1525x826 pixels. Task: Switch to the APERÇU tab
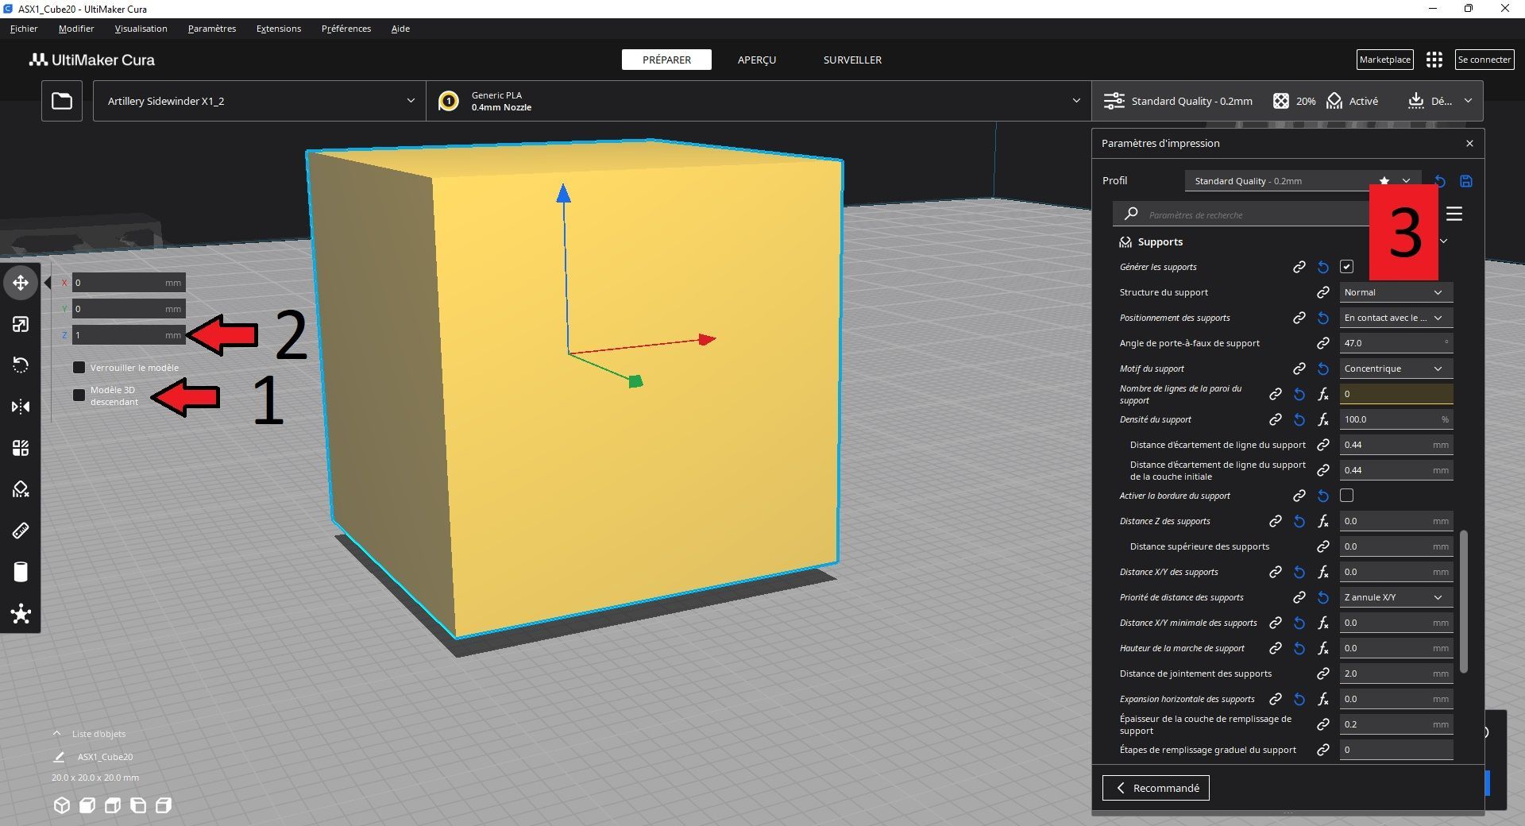(756, 60)
